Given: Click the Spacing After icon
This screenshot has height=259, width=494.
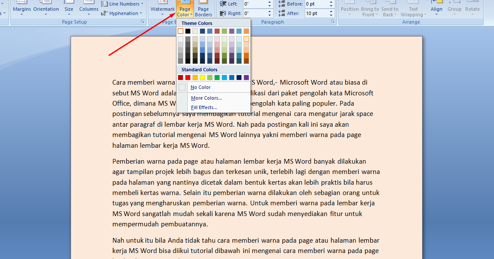Looking at the screenshot, I should point(281,13).
